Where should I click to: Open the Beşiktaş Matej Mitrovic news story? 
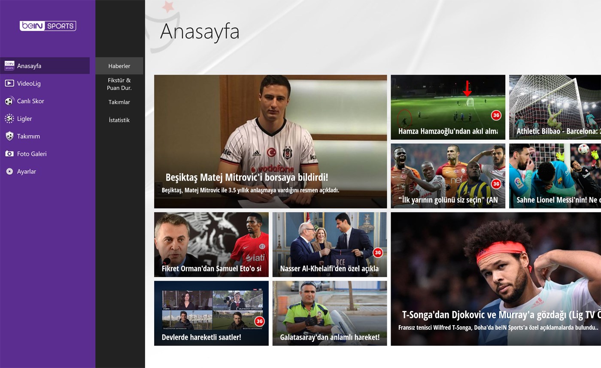pyautogui.click(x=270, y=142)
